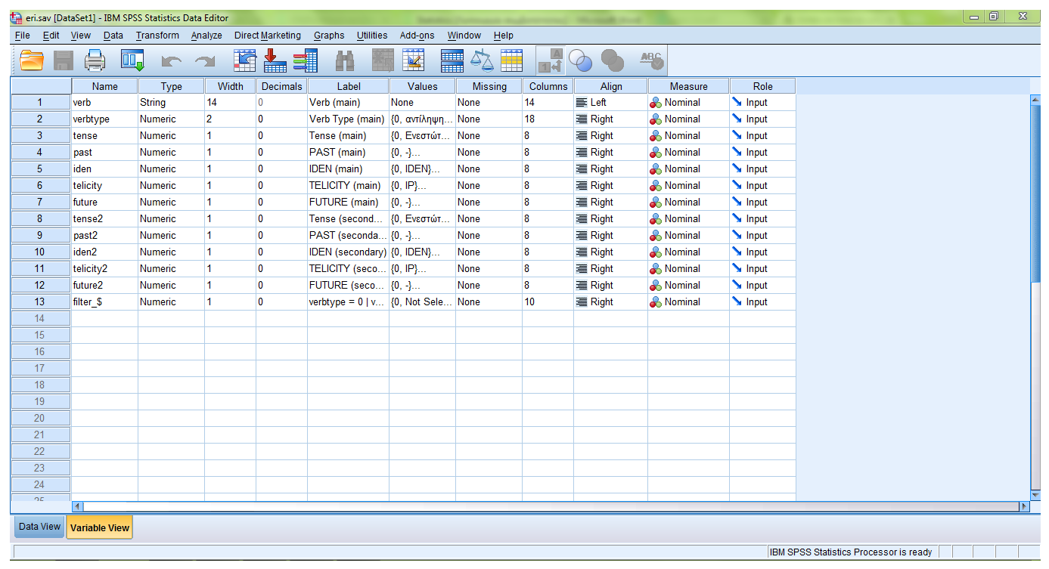Open the Role cell for the tense2 row
This screenshot has height=569, width=1049.
click(763, 218)
